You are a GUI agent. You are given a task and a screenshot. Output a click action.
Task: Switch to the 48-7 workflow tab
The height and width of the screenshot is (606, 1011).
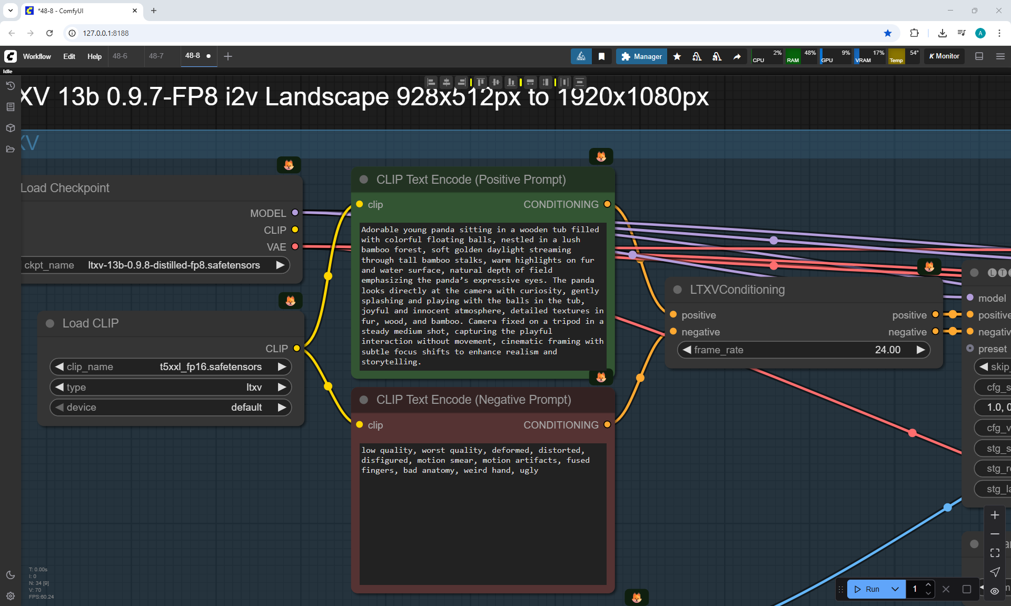pos(156,56)
